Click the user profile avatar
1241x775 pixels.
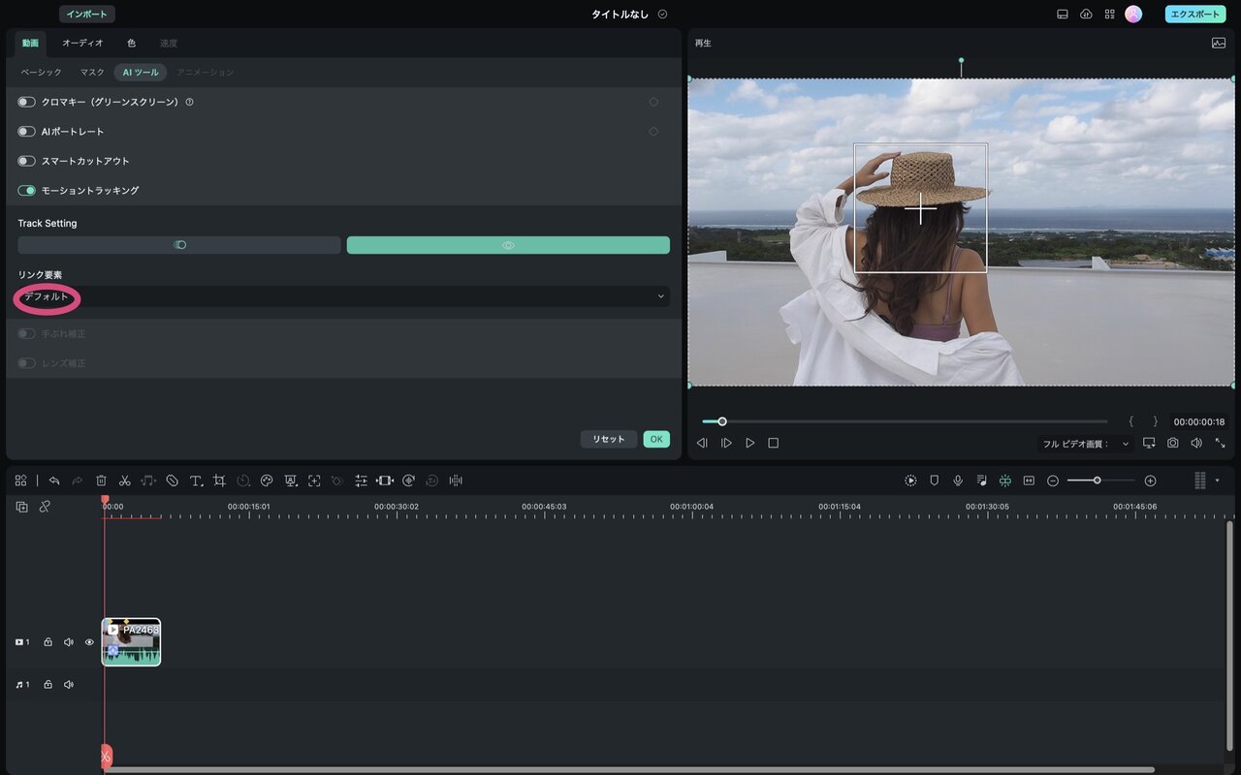tap(1133, 15)
